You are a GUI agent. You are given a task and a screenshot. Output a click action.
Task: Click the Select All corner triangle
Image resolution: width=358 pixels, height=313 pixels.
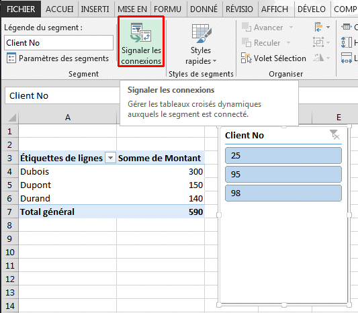12,118
